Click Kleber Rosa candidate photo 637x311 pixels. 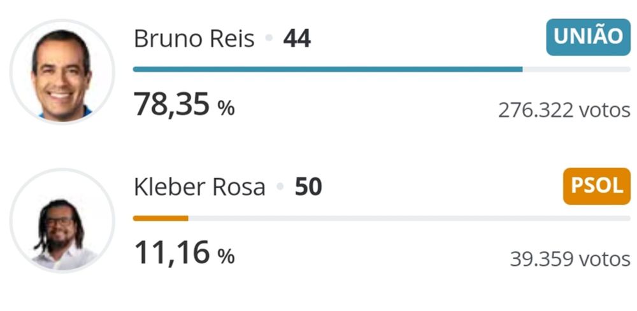click(62, 221)
